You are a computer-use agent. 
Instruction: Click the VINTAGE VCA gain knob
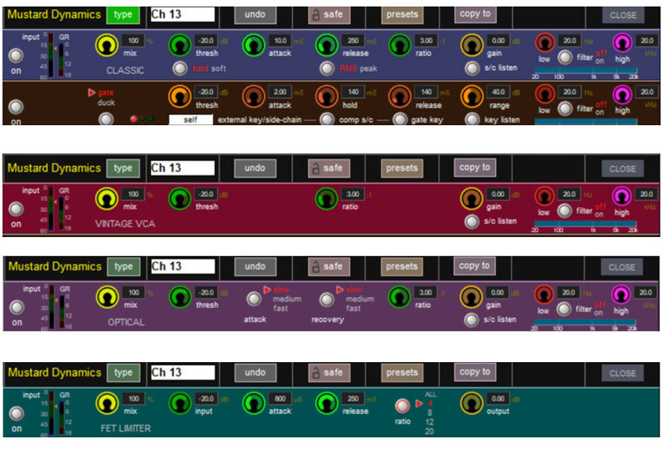472,199
